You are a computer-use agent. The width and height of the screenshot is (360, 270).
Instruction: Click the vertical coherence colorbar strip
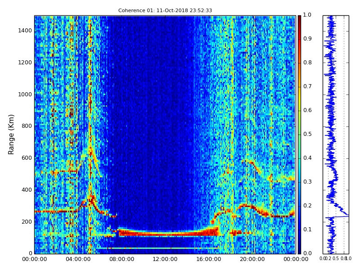[x=299, y=135]
